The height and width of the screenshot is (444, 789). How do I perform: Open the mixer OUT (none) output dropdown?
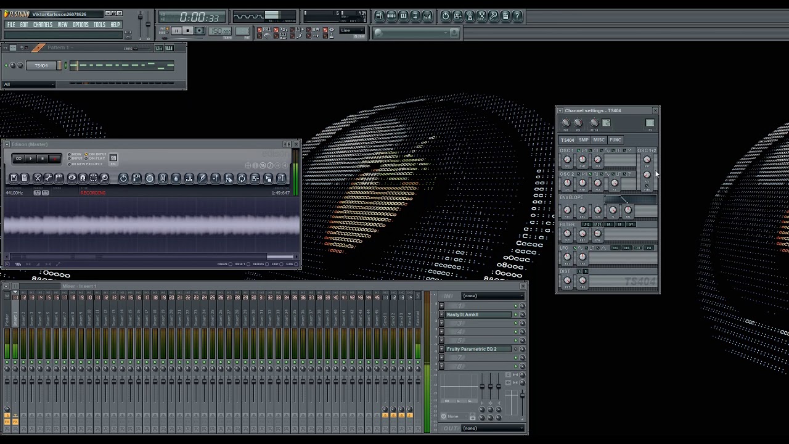point(493,428)
